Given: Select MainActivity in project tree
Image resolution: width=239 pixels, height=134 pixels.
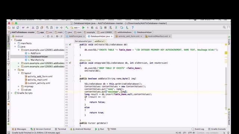Looking at the screenshot, I should point(37,60).
